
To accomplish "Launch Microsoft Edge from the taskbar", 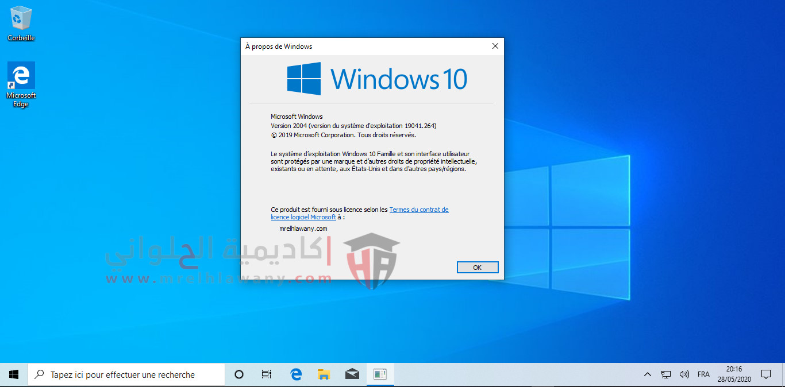I will click(296, 374).
